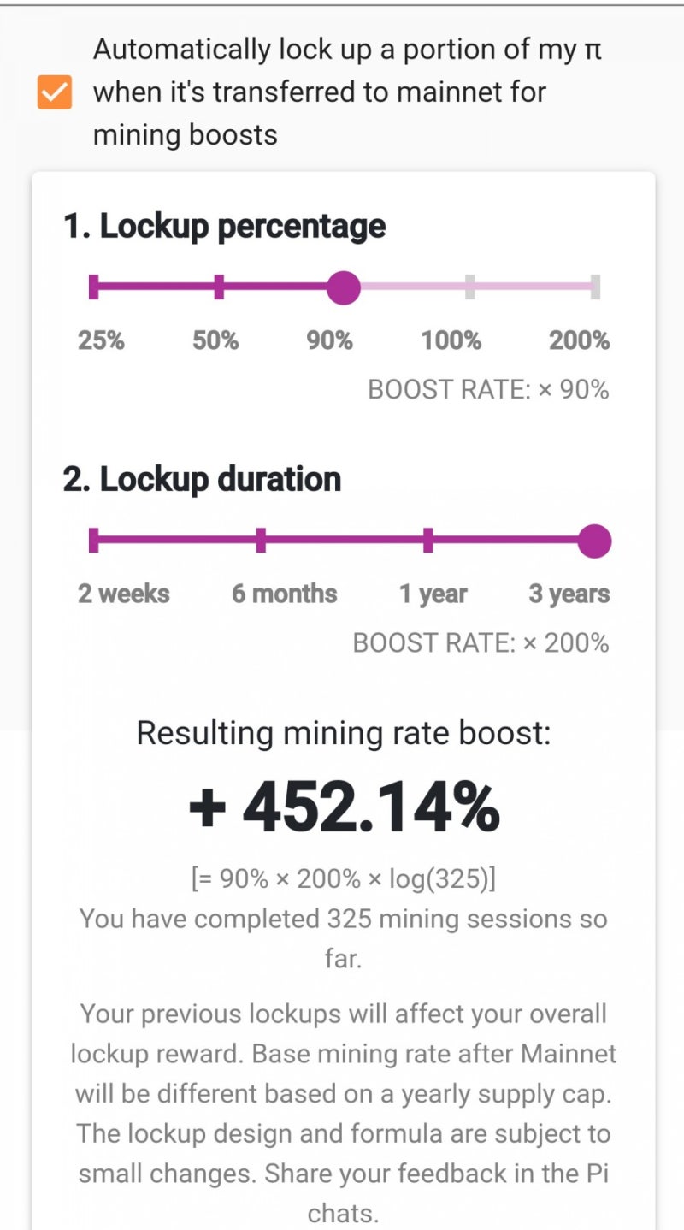Set lockup percentage to 200%
Viewport: 684px width, 1230px height.
click(595, 287)
